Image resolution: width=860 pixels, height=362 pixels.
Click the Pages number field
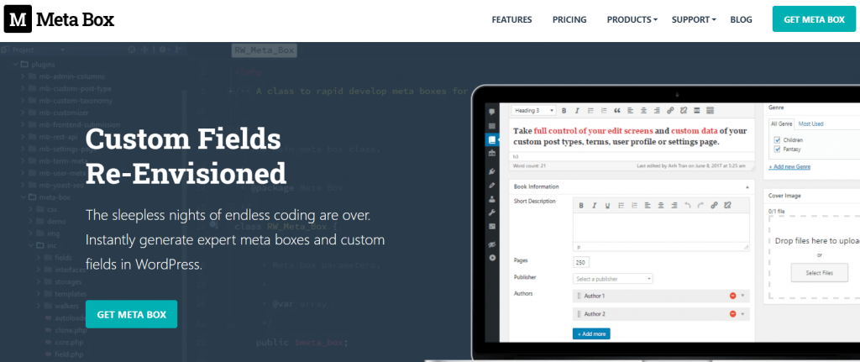click(x=581, y=262)
